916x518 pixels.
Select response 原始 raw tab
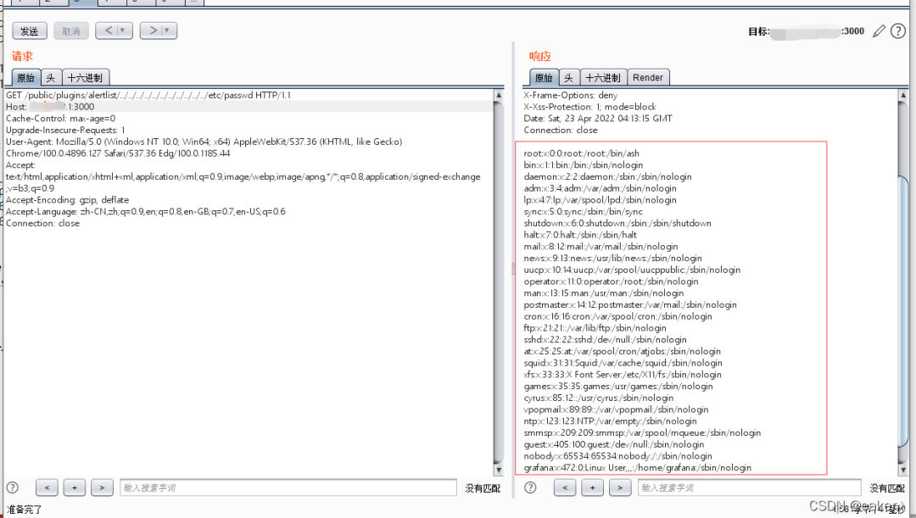tap(544, 78)
